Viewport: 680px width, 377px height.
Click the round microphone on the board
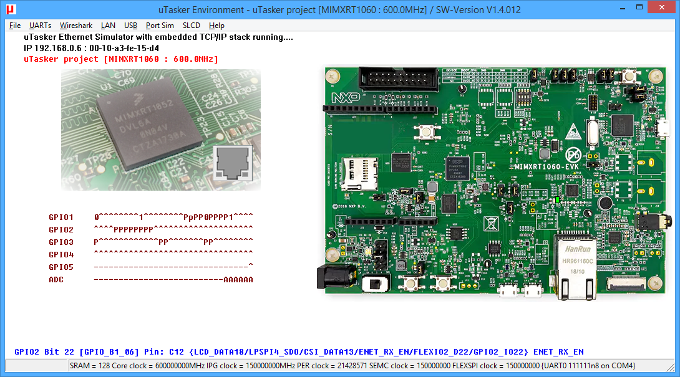click(x=605, y=203)
